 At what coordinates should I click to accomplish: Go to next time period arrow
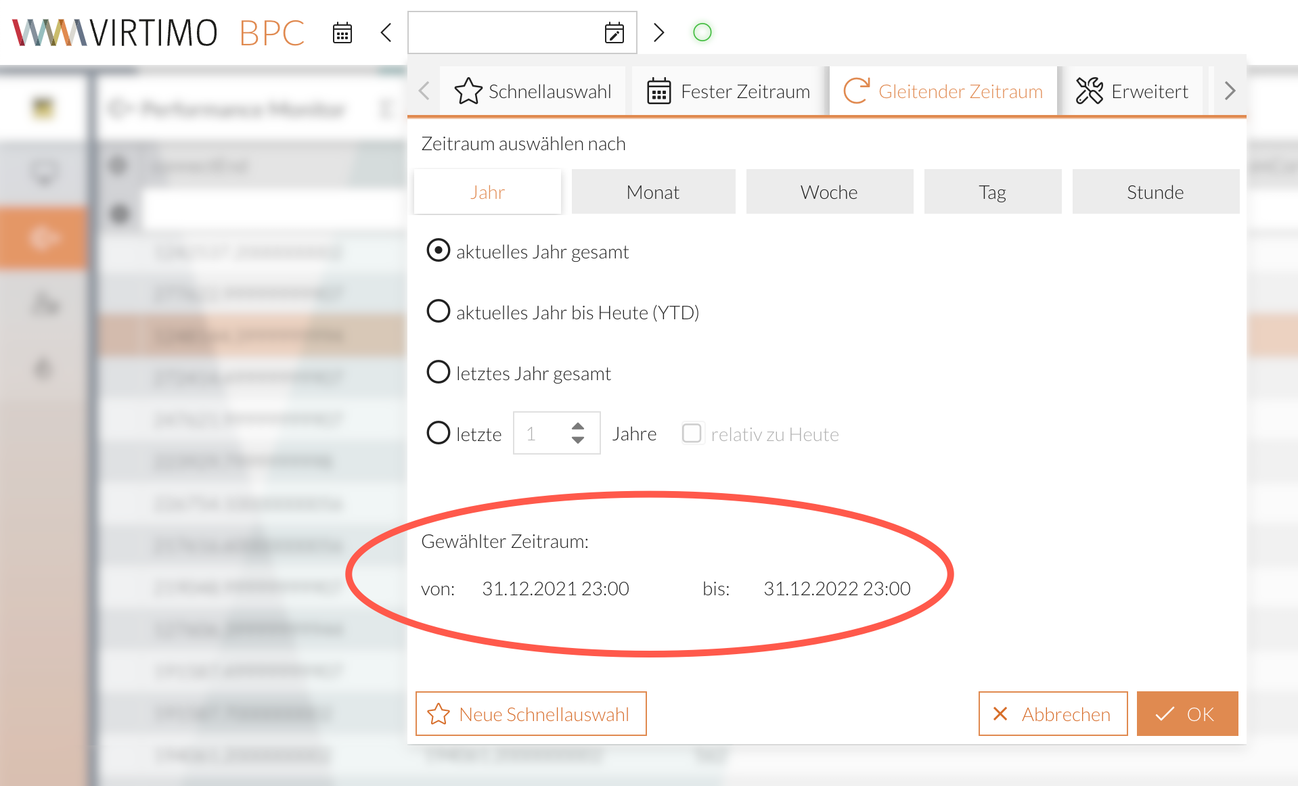pos(658,32)
